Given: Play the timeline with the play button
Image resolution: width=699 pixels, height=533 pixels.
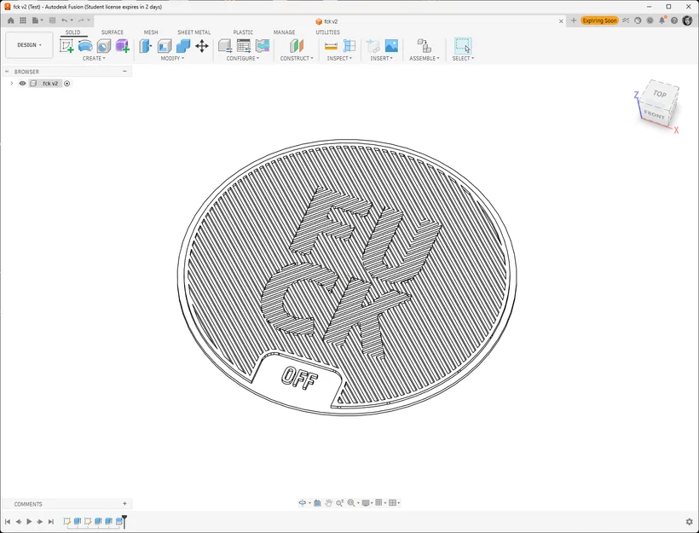Looking at the screenshot, I should pyautogui.click(x=29, y=521).
